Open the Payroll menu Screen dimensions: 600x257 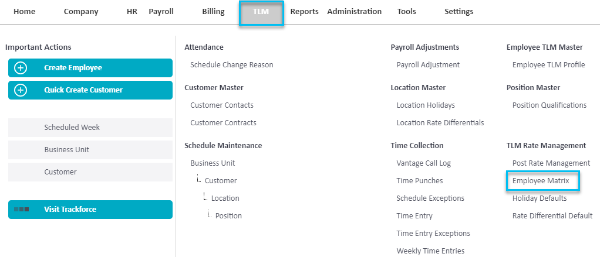(x=161, y=12)
